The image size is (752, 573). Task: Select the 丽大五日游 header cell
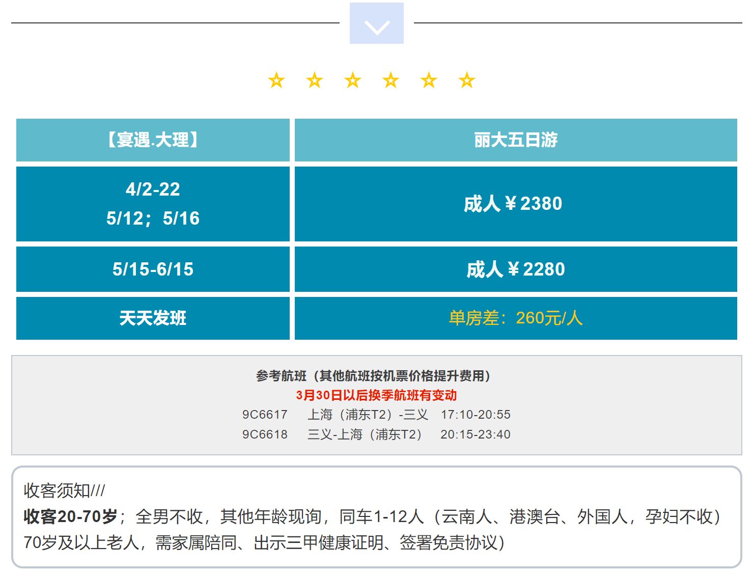[x=516, y=140]
